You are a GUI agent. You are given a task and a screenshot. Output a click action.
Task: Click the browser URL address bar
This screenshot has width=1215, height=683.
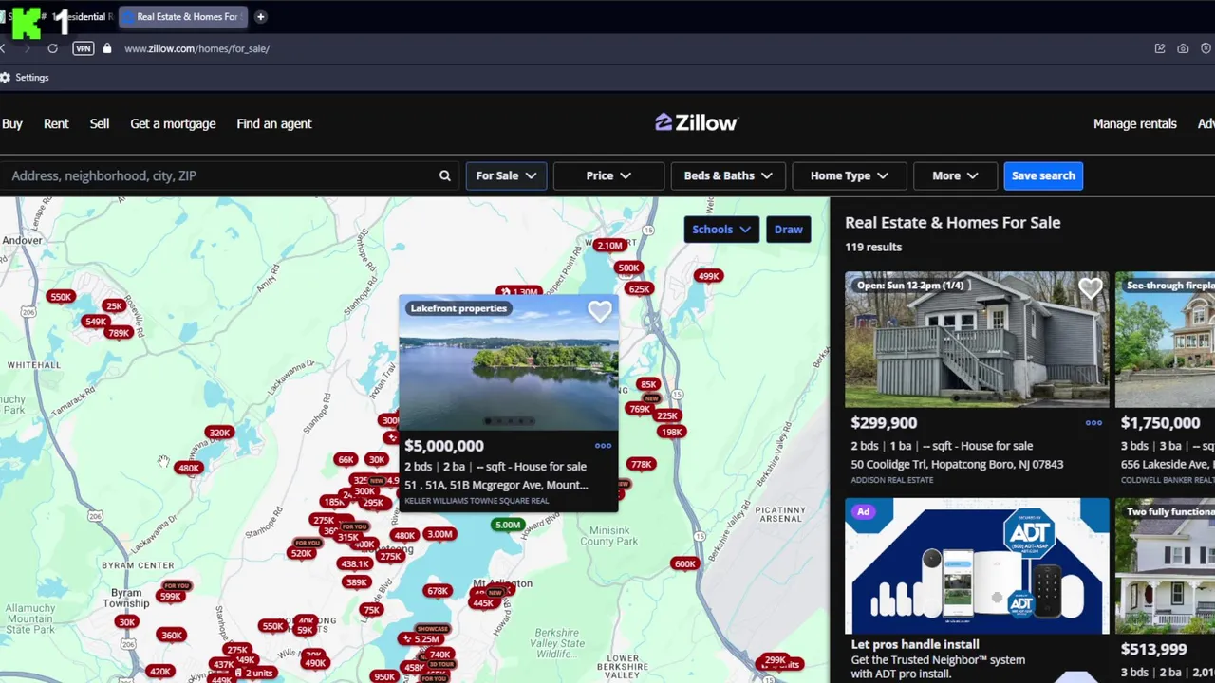(196, 48)
